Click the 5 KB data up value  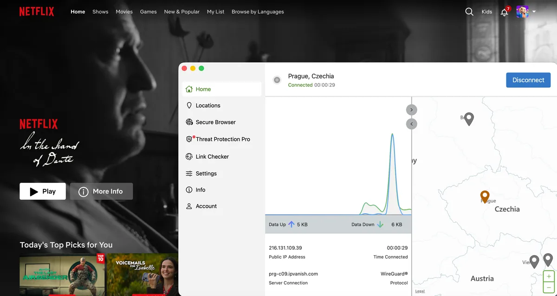302,224
